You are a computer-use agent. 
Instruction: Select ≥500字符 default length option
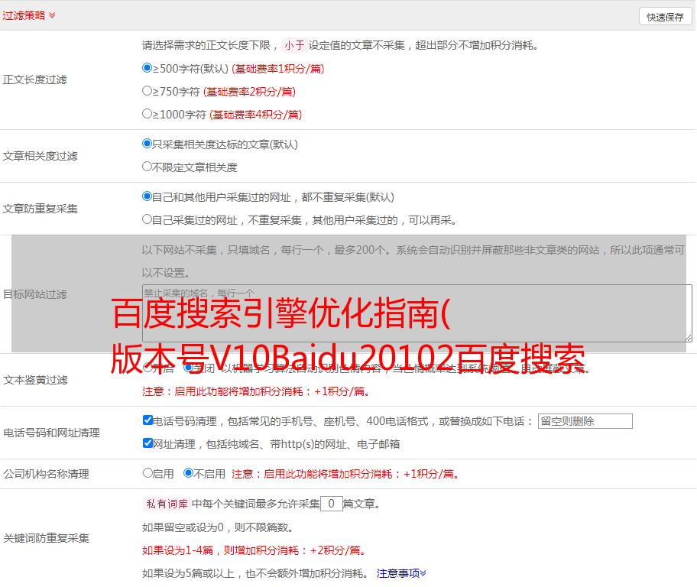(x=147, y=68)
